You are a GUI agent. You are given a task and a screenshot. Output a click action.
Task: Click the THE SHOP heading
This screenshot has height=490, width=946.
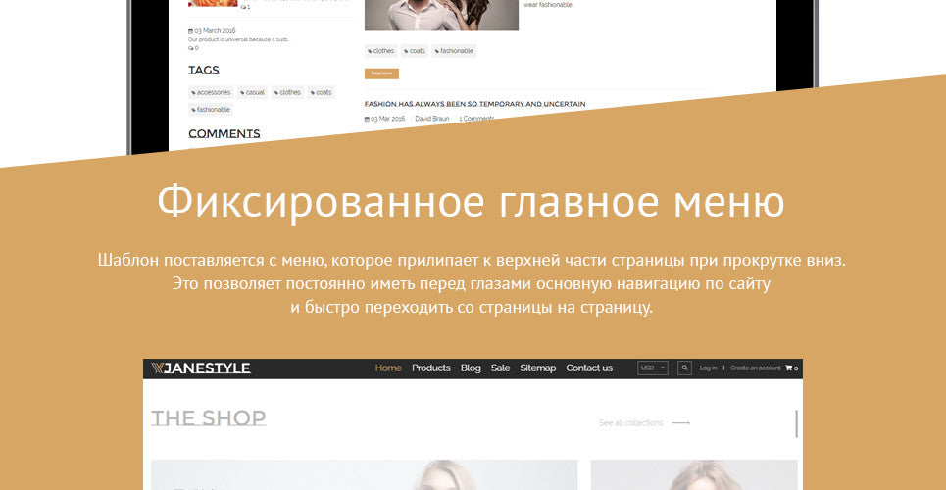208,418
